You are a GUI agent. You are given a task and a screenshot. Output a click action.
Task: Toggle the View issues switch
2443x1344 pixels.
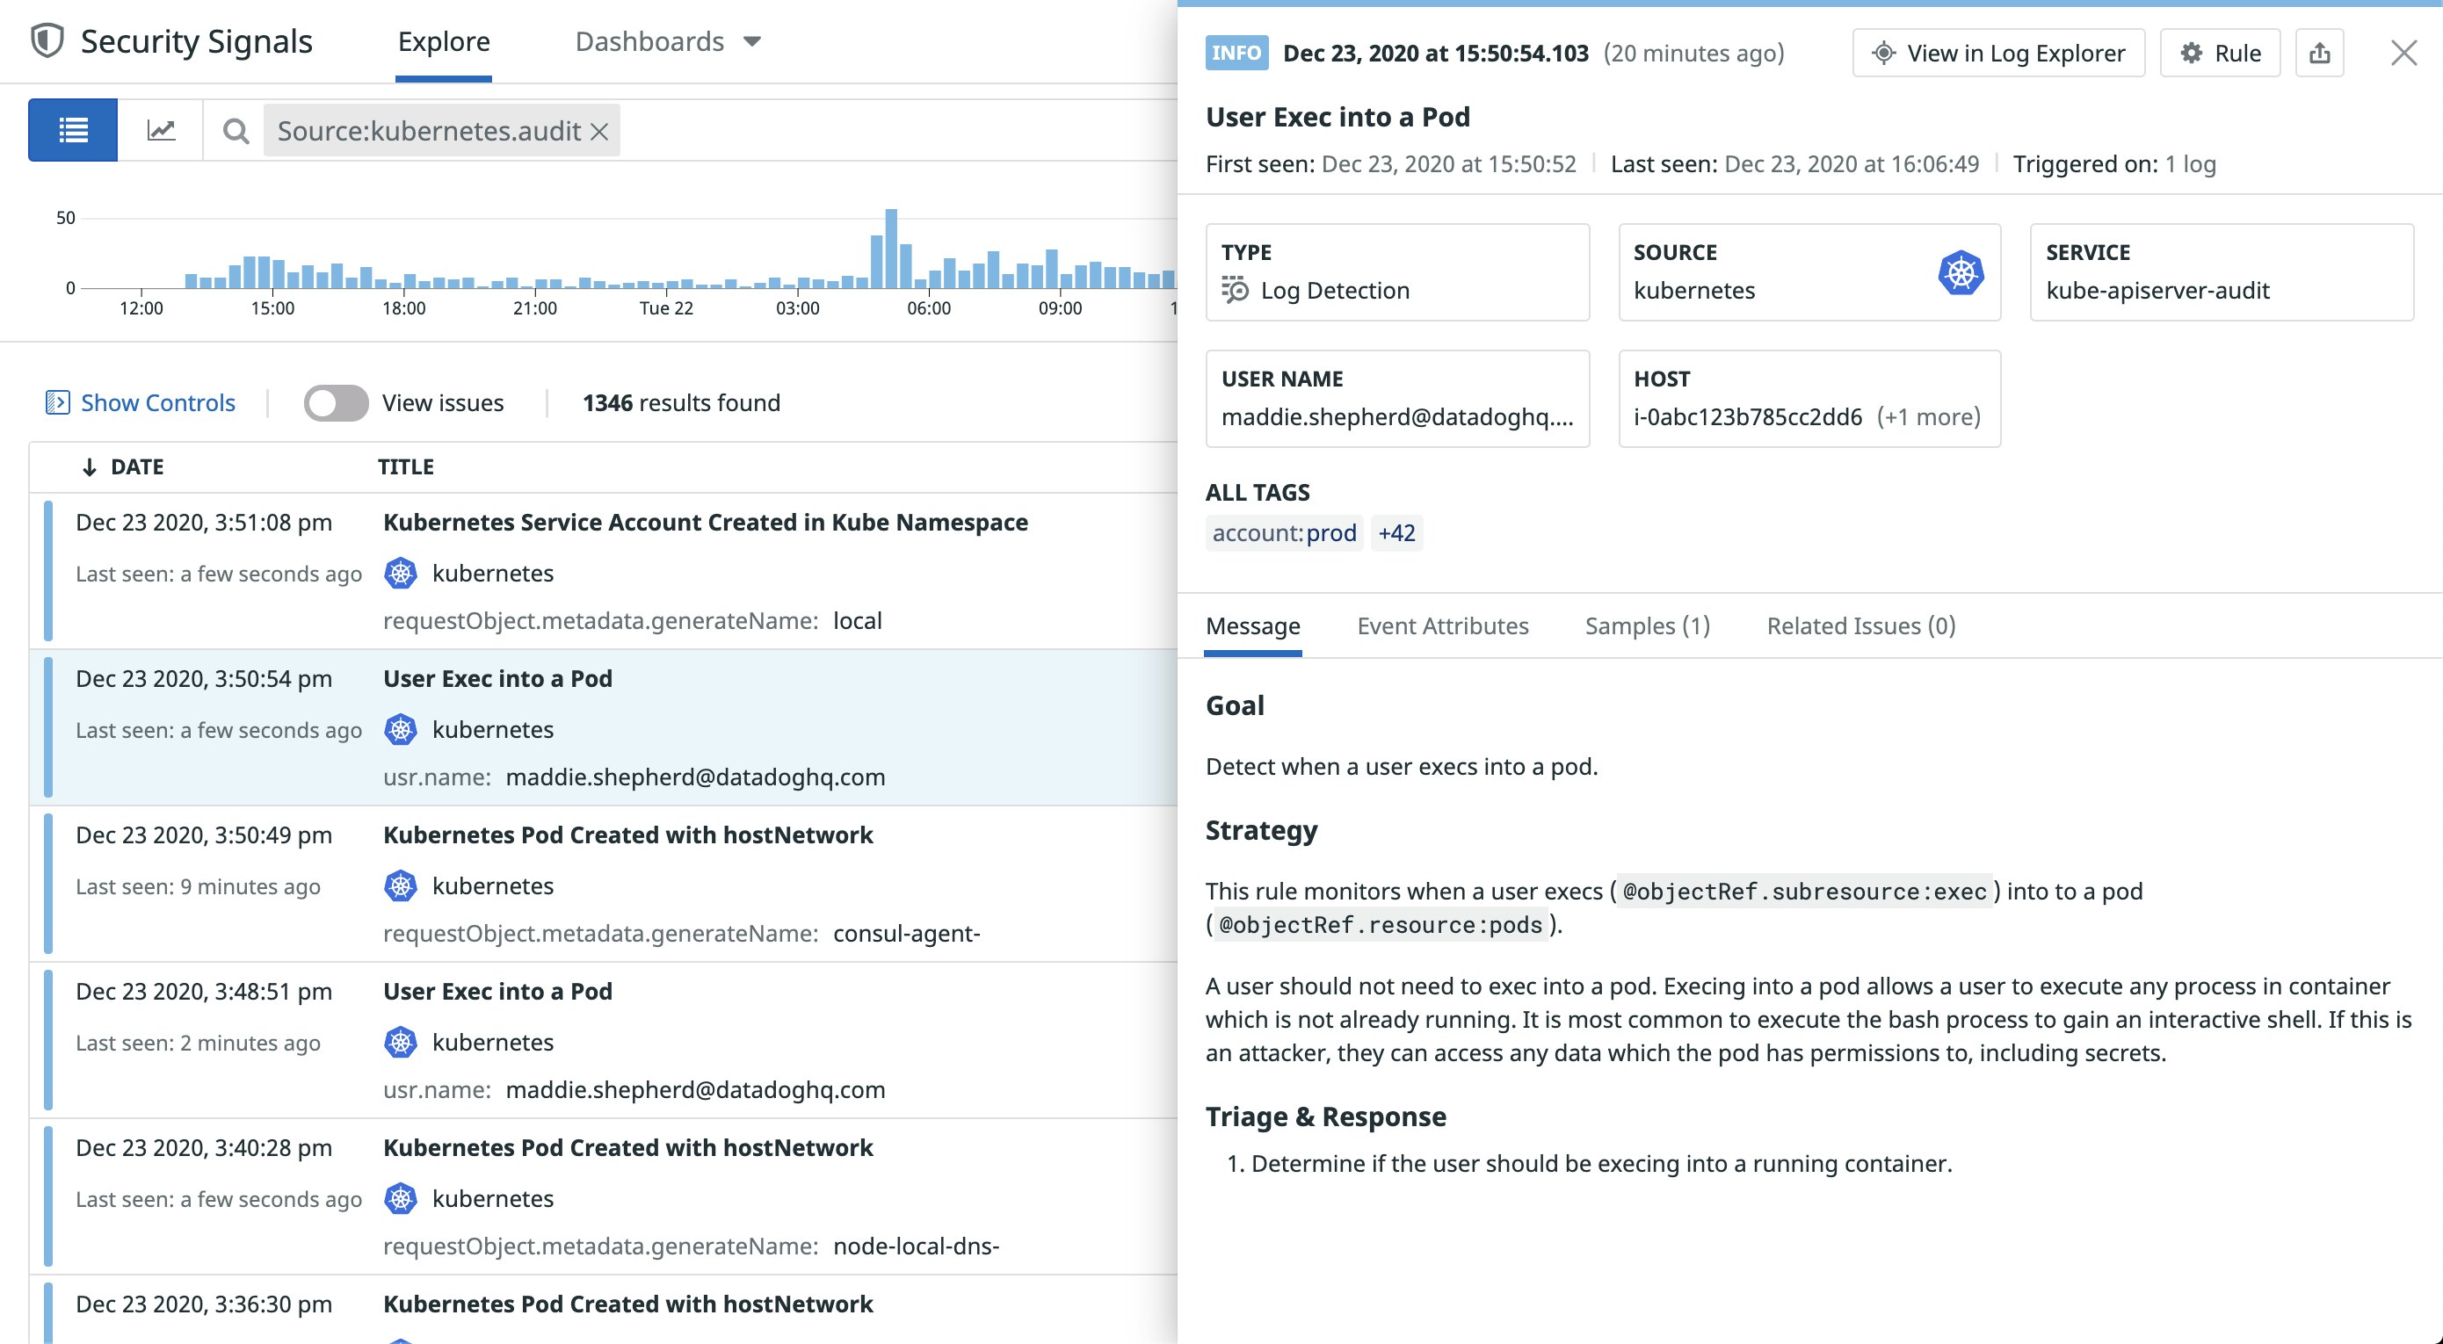336,403
